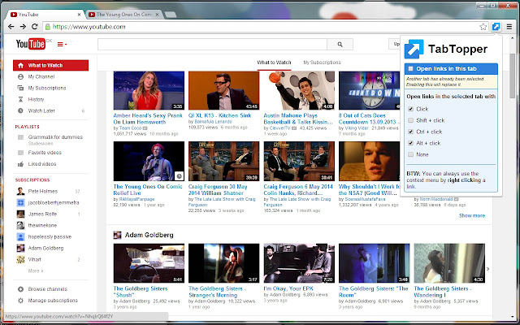Screen dimensions: 520x325
Task: Open the YouTube guide menu icon
Action: [62, 44]
